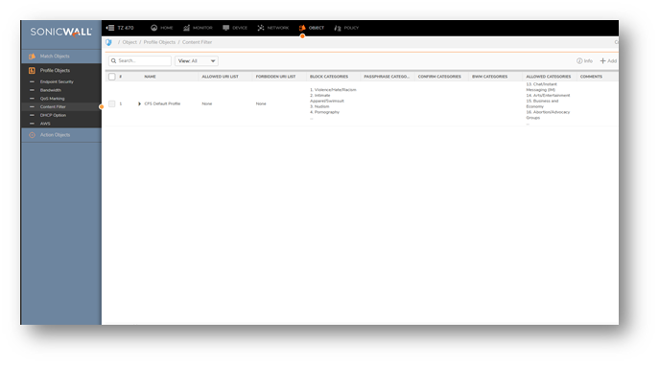Expand the CFS Default Profile row
The width and height of the screenshot is (659, 365).
pos(139,103)
